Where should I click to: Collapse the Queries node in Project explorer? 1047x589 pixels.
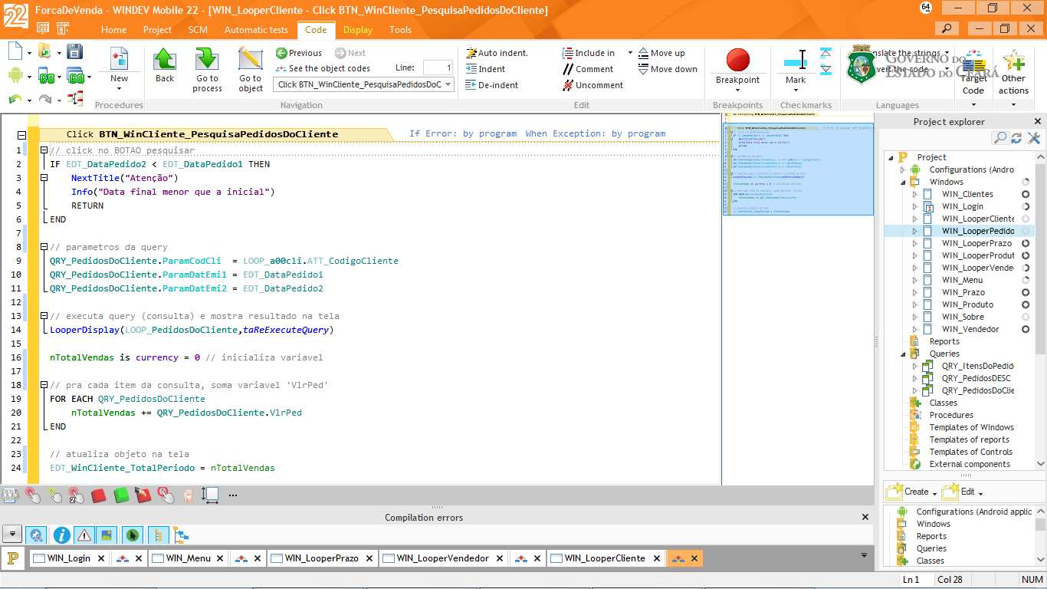click(902, 354)
